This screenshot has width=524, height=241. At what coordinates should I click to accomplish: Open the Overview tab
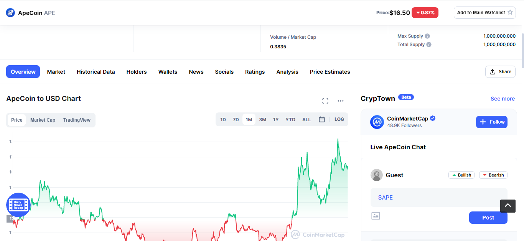pyautogui.click(x=23, y=72)
